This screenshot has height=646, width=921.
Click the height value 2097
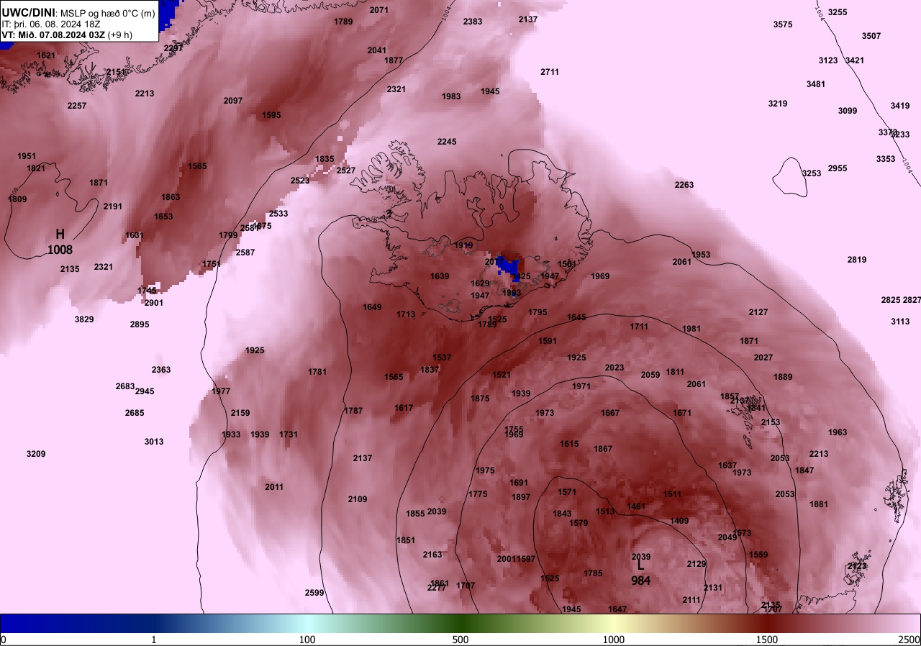pyautogui.click(x=233, y=101)
